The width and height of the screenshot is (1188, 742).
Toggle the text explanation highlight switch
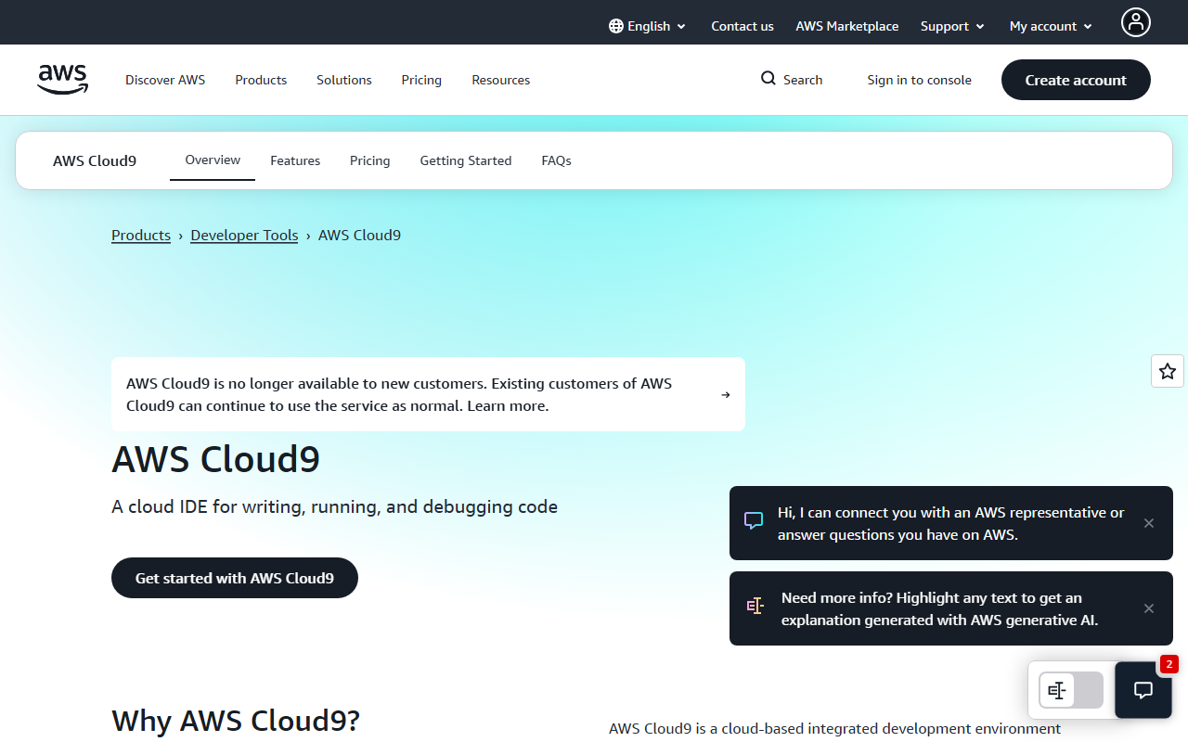point(1071,690)
